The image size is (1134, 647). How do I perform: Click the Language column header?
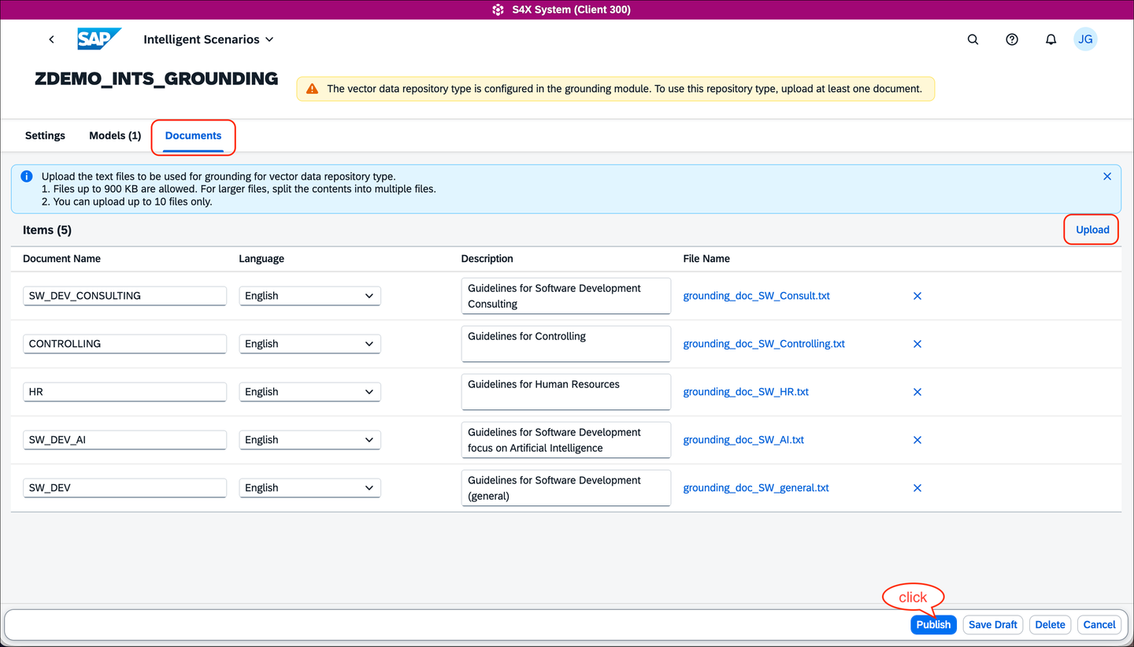[x=261, y=259]
